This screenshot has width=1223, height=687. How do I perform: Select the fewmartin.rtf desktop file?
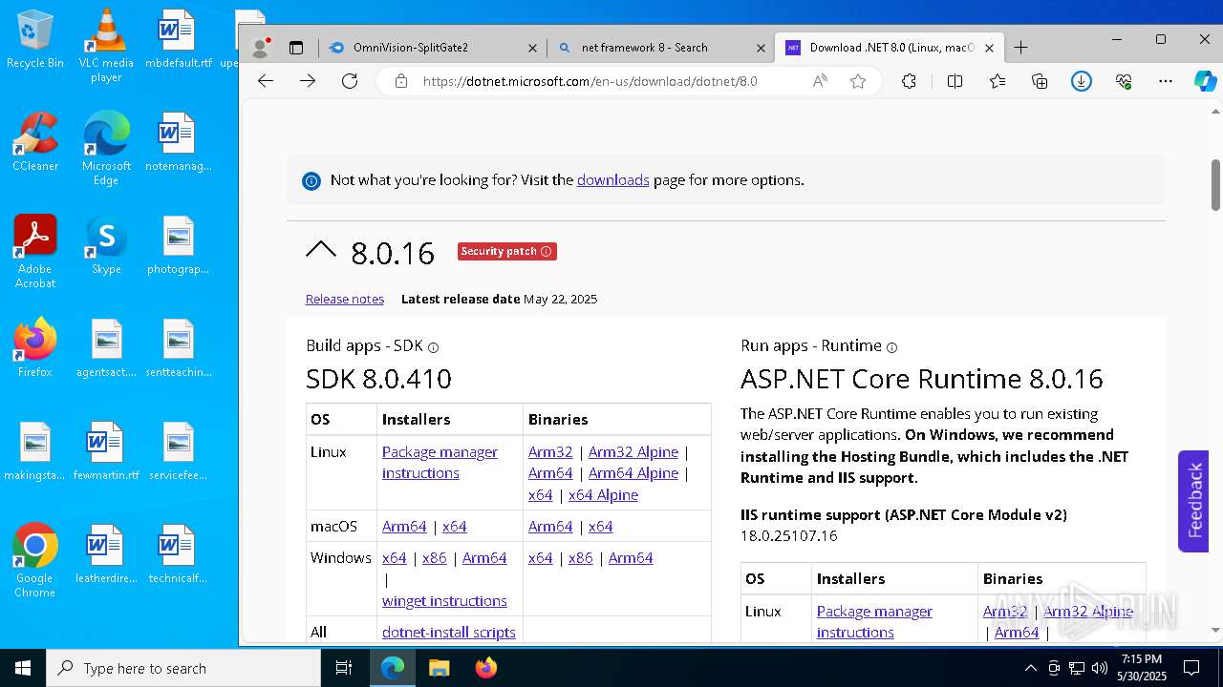click(x=106, y=451)
